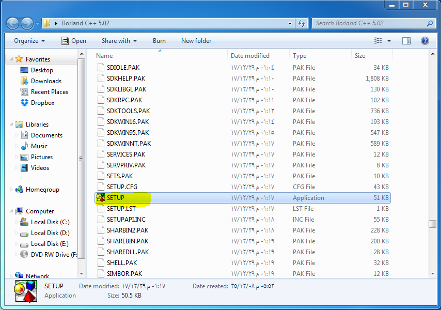Open Local Disk (E:)
Viewport: 441px width, 310px height.
(x=50, y=244)
